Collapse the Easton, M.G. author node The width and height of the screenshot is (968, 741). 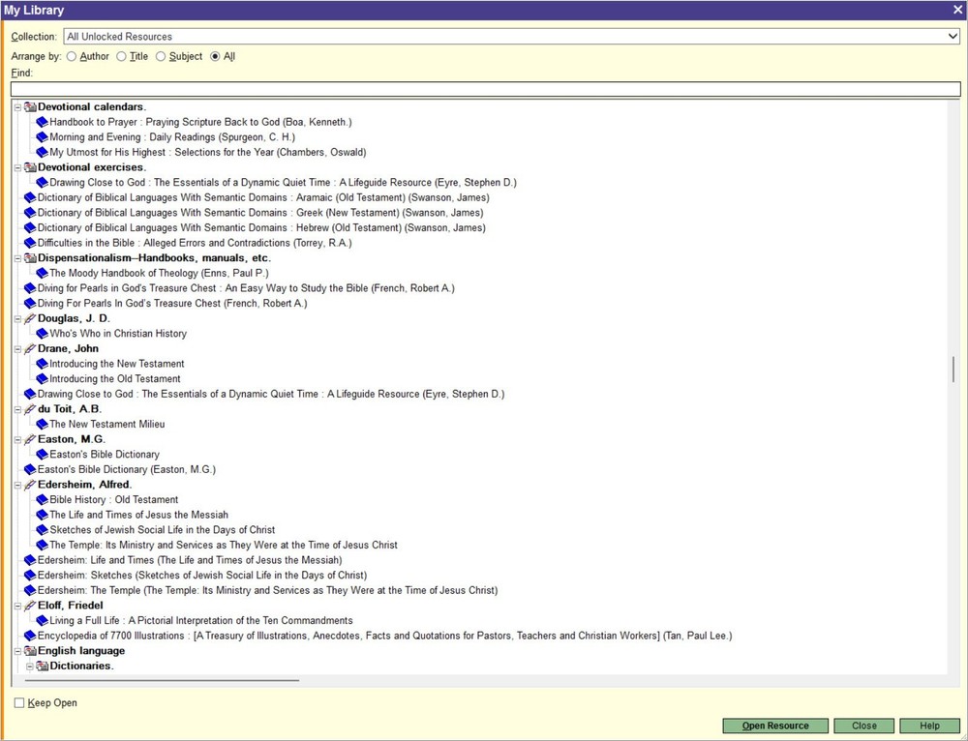point(17,440)
